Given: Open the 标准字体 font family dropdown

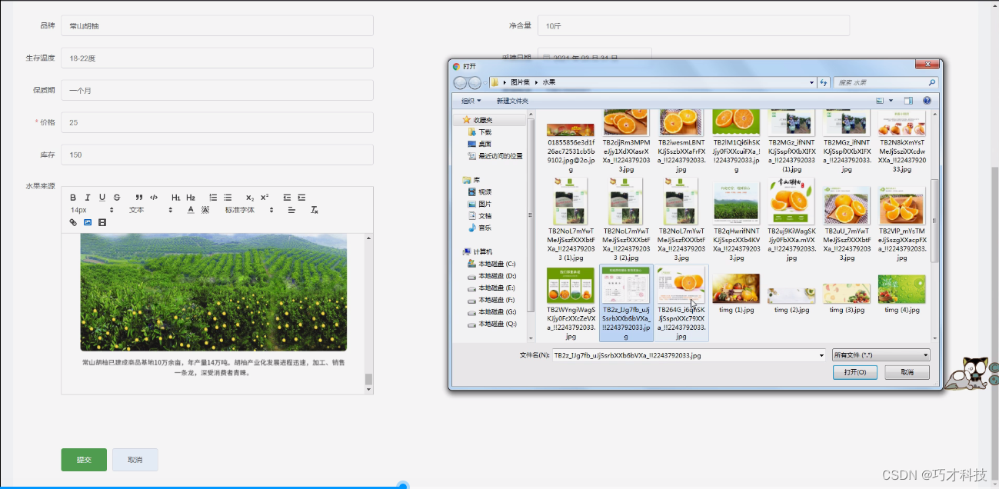Looking at the screenshot, I should pos(245,209).
